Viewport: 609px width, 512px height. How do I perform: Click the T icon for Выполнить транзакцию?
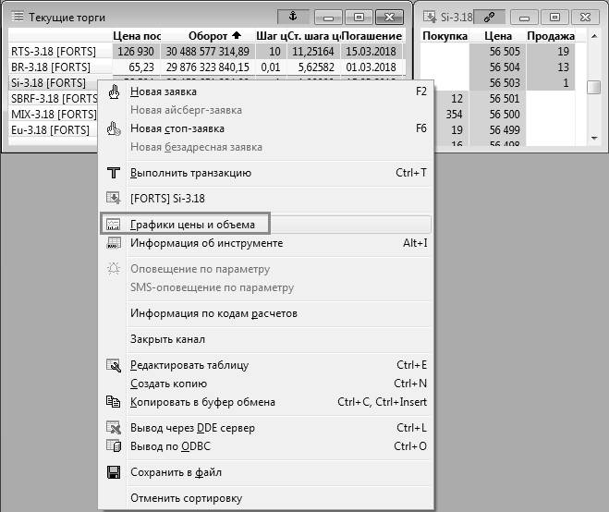click(x=115, y=173)
